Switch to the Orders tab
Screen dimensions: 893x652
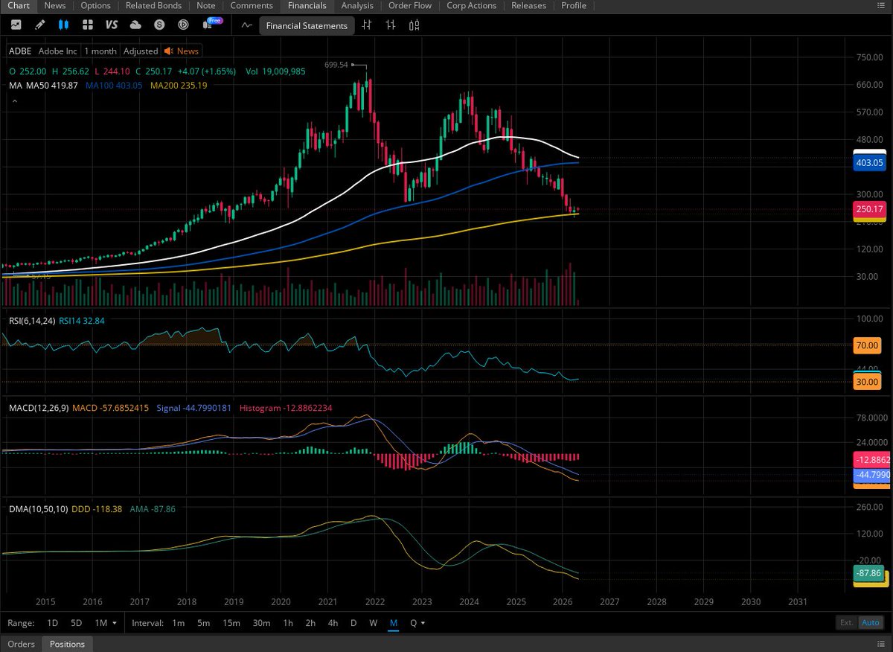point(21,644)
